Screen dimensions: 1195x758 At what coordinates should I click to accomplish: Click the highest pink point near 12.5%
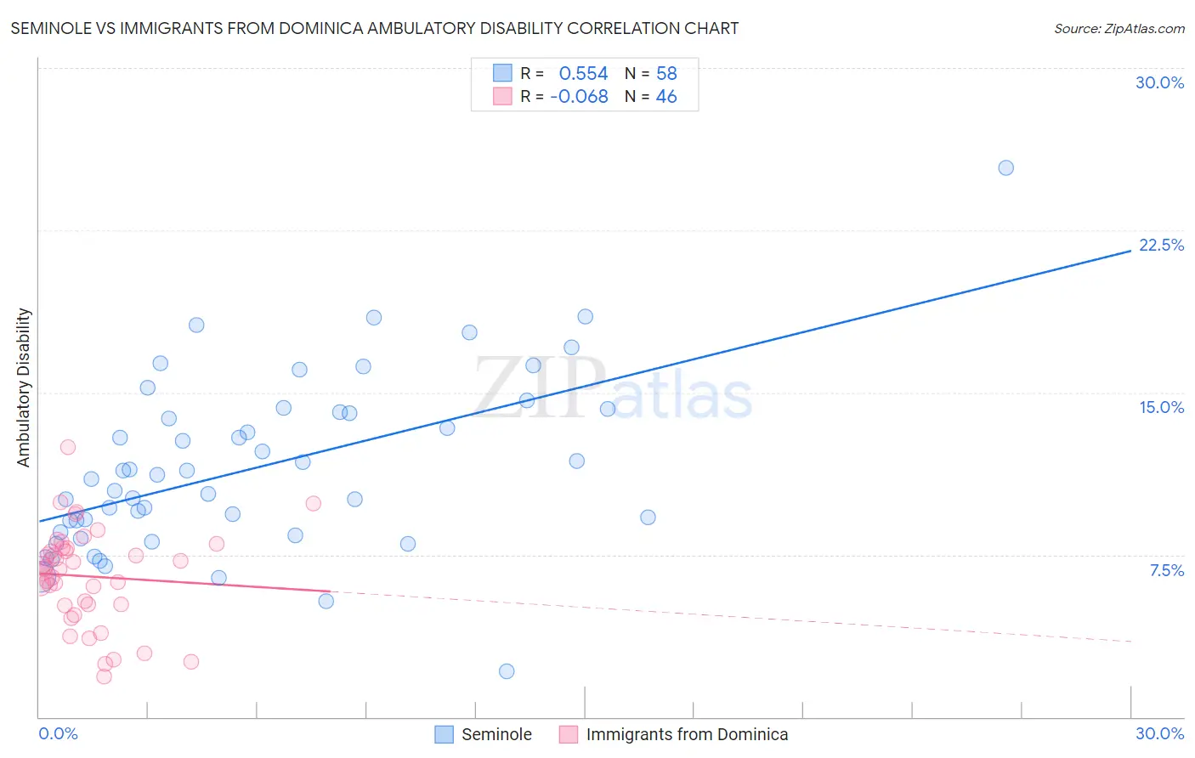click(68, 447)
